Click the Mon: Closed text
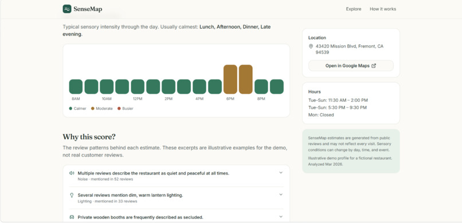462x223 pixels. pos(321,115)
